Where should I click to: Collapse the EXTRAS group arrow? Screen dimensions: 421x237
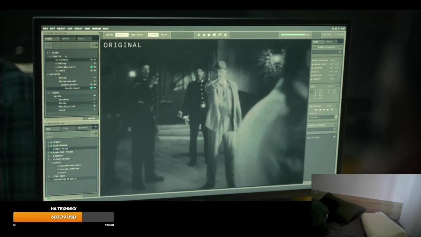51,163
